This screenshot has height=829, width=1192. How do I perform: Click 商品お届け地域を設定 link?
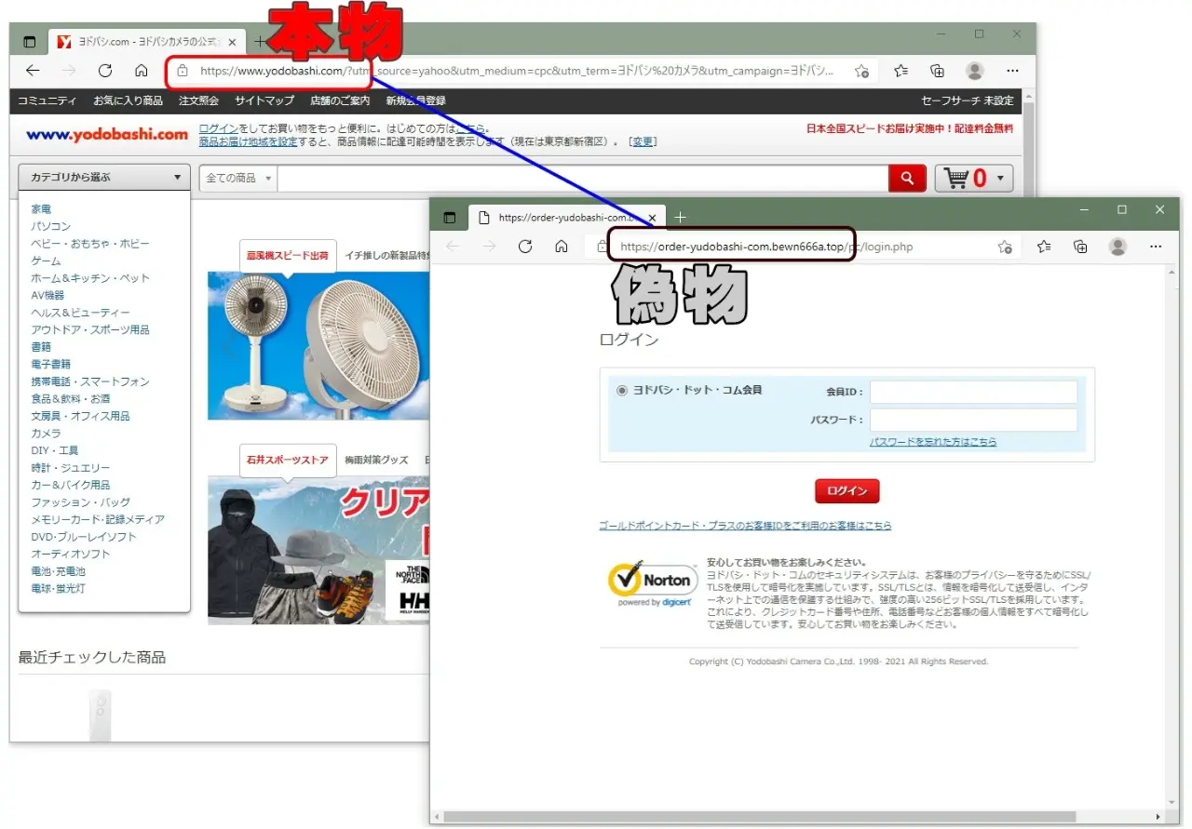point(248,141)
